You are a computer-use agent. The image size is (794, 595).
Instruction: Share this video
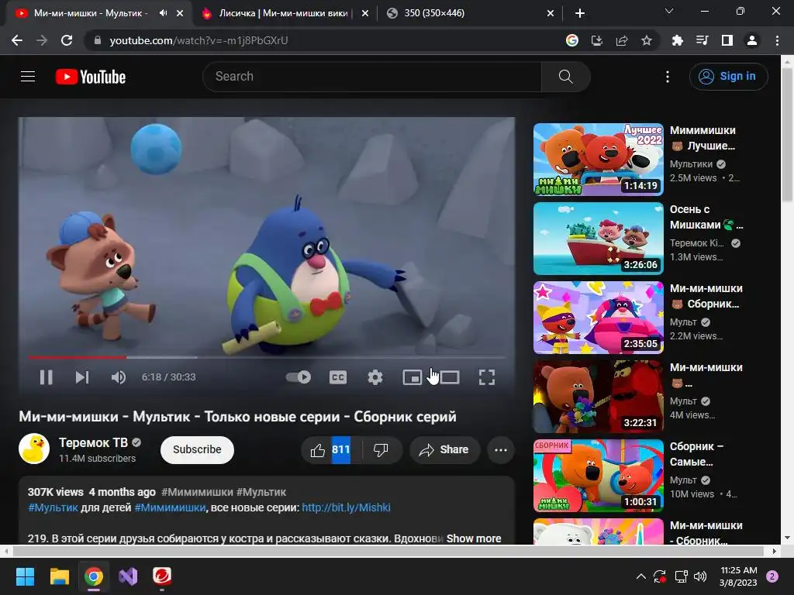[x=444, y=450]
